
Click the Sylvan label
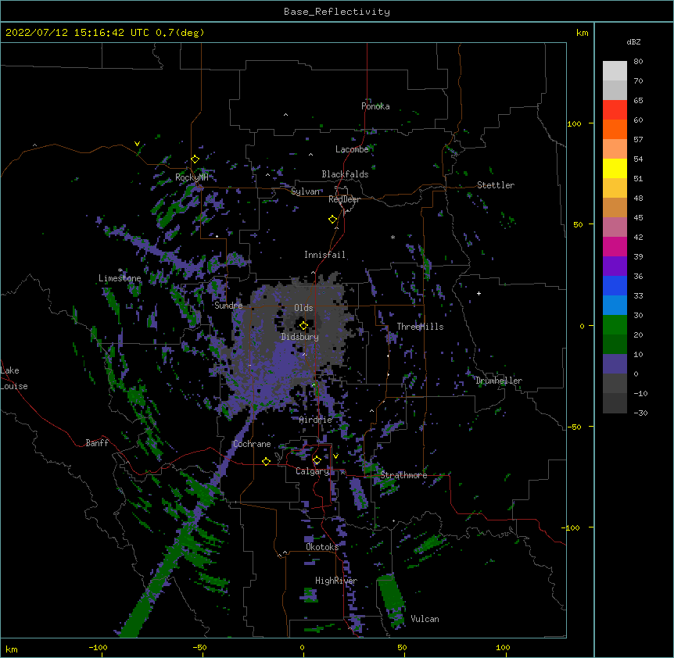[305, 191]
